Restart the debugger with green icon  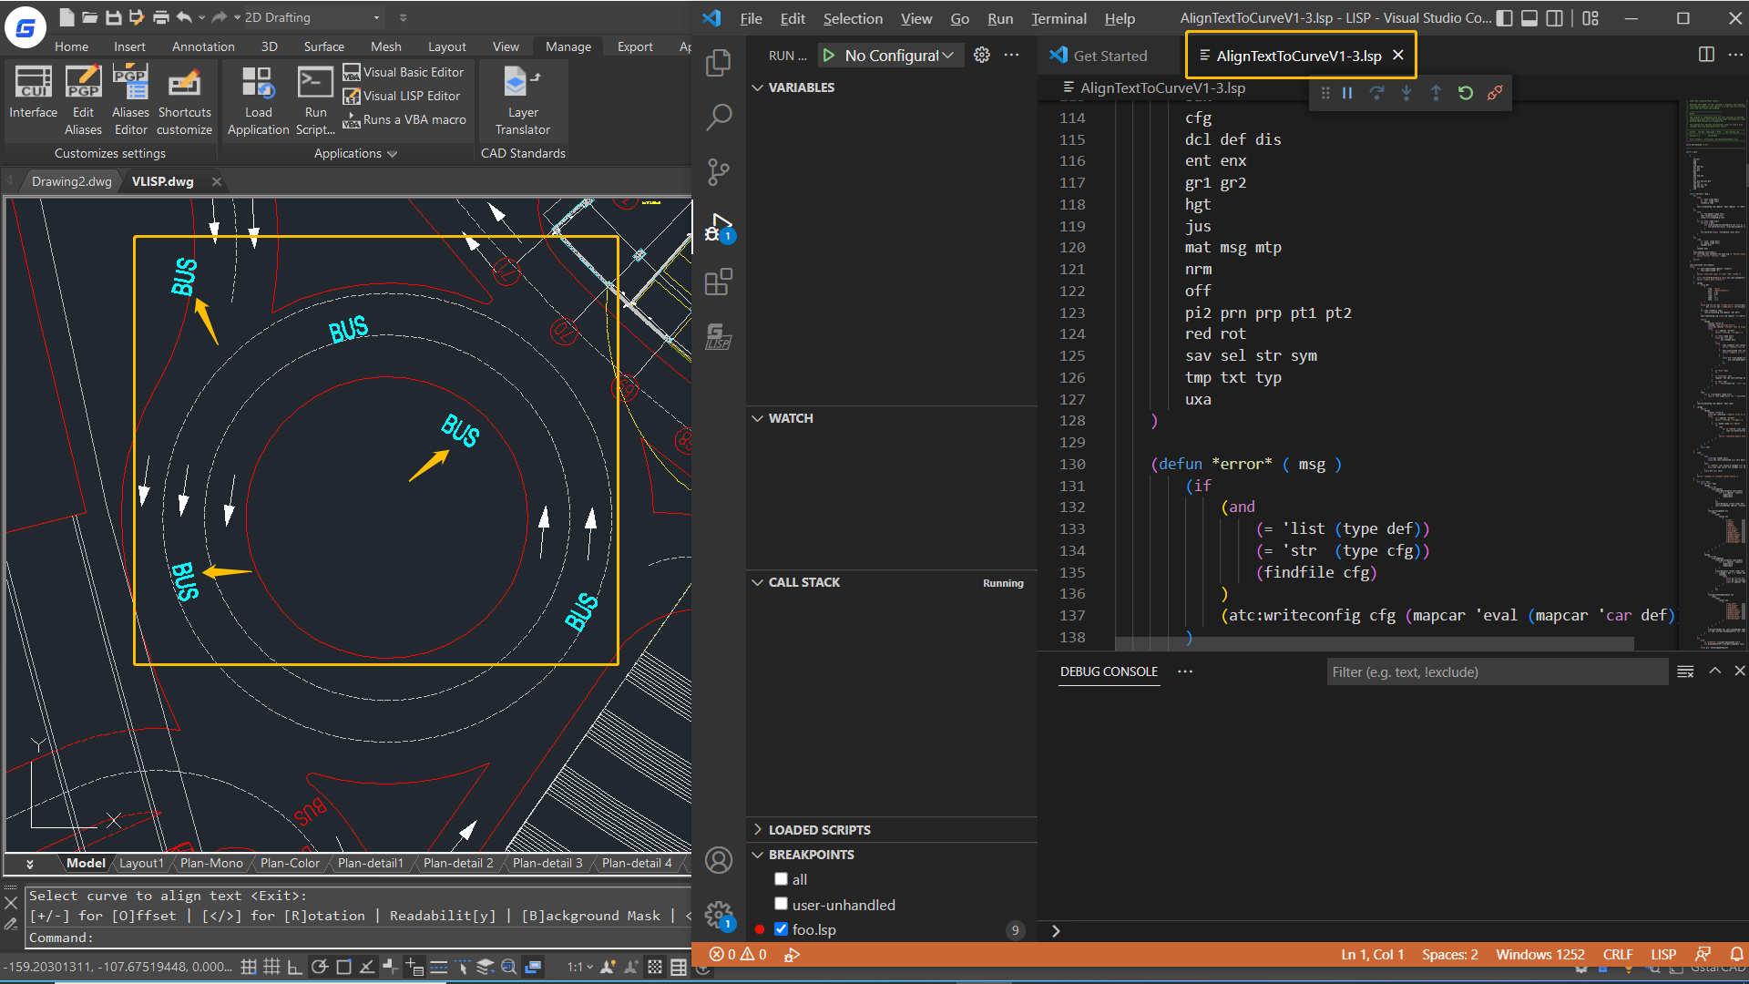click(1465, 92)
